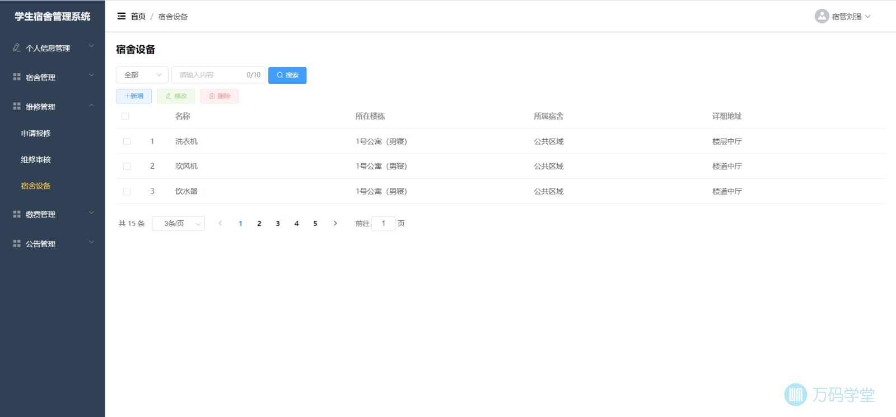Click the green 修改 edit button
896x417 pixels.
176,96
